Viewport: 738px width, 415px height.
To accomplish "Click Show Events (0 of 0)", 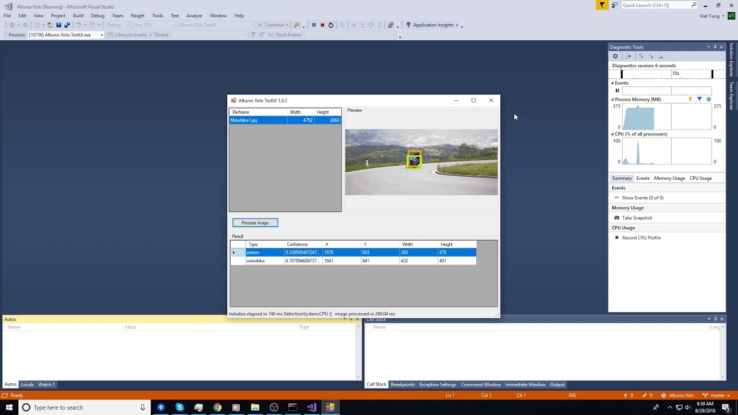I will click(642, 198).
